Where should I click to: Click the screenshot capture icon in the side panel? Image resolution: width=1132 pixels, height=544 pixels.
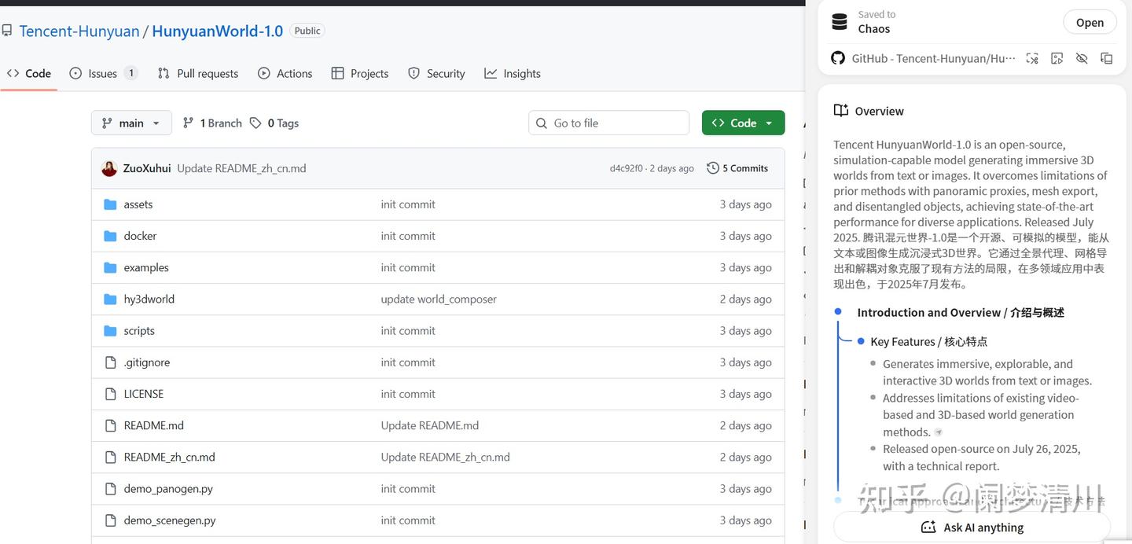click(x=1032, y=58)
